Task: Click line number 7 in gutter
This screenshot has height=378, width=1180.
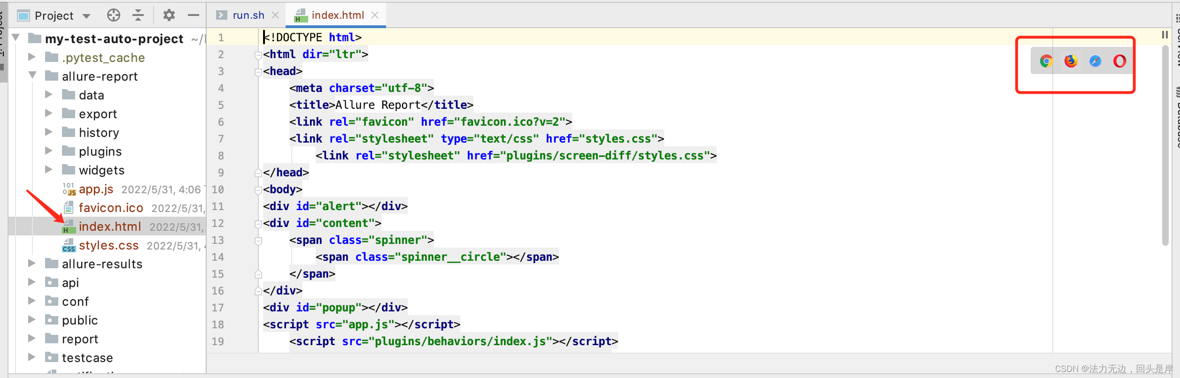Action: coord(221,139)
